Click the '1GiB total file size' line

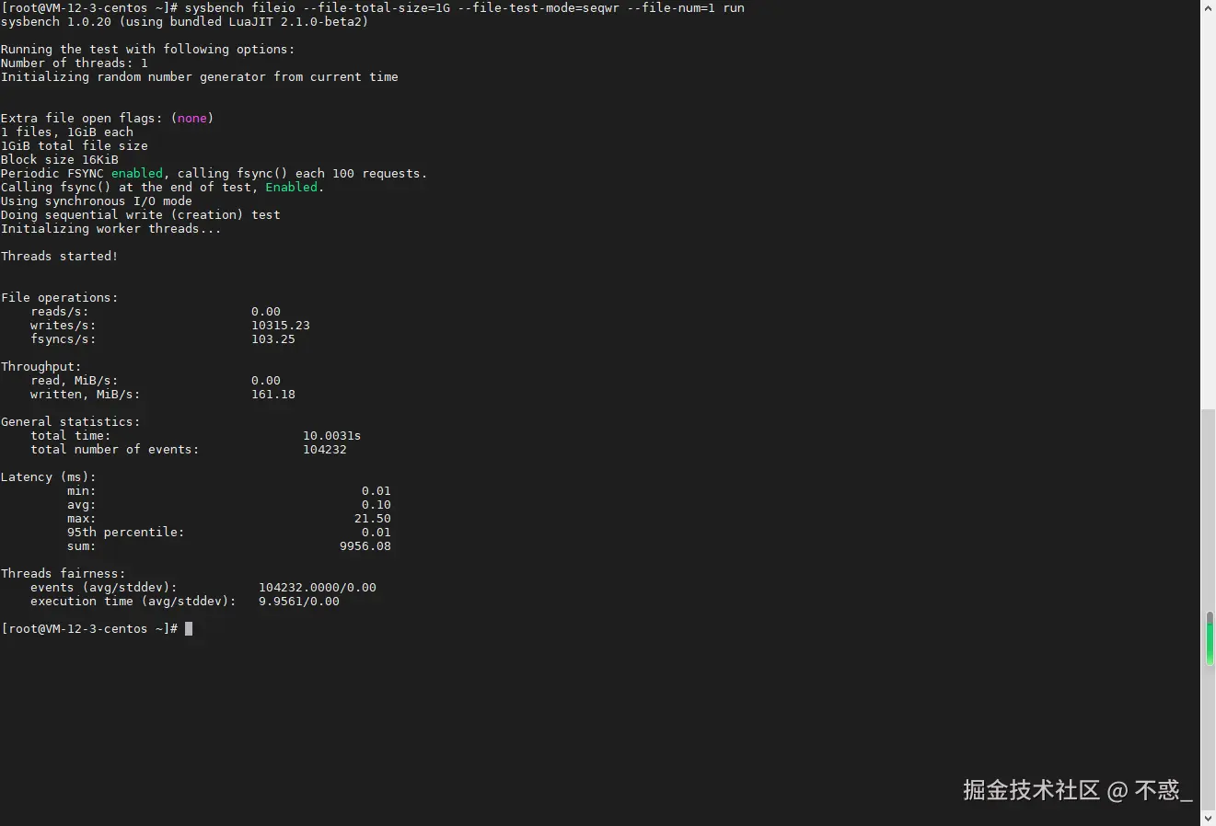75,145
